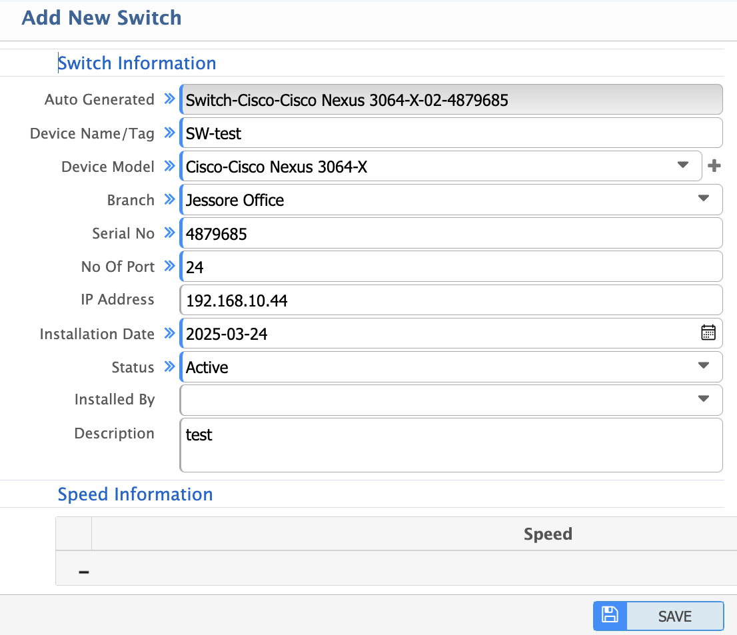
Task: Click the double chevron beside No Of Port
Action: coord(169,267)
